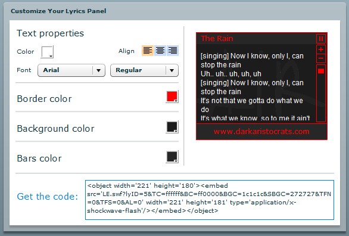Open the Background color swatch
The image size is (349, 236).
click(x=172, y=127)
